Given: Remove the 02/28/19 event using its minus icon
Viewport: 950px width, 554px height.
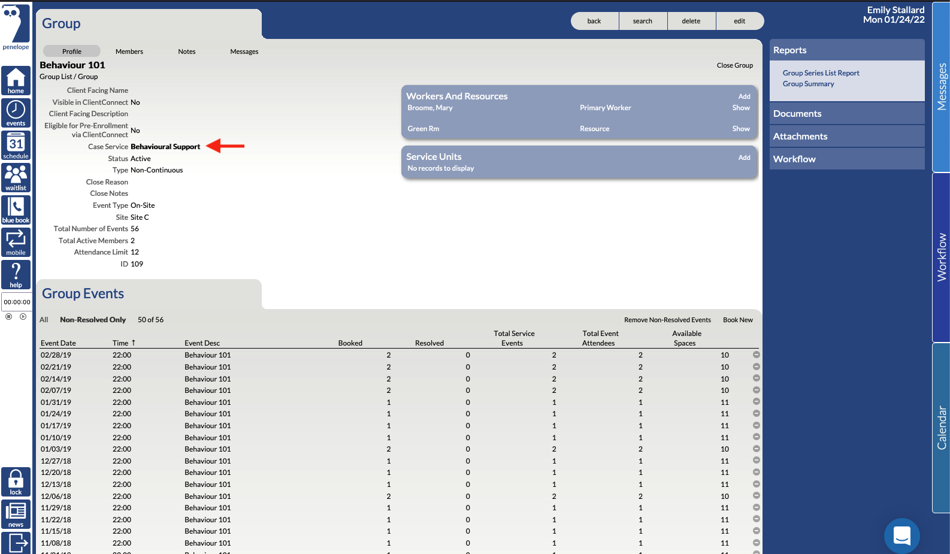Looking at the screenshot, I should tap(757, 355).
